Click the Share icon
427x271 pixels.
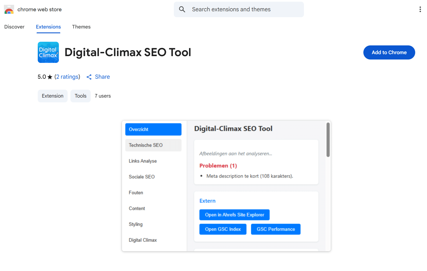[89, 77]
